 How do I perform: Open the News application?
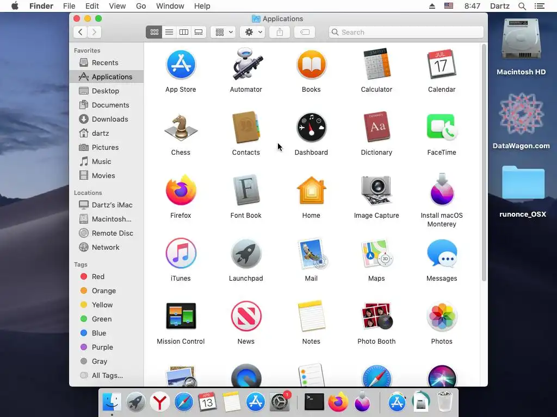point(246,317)
